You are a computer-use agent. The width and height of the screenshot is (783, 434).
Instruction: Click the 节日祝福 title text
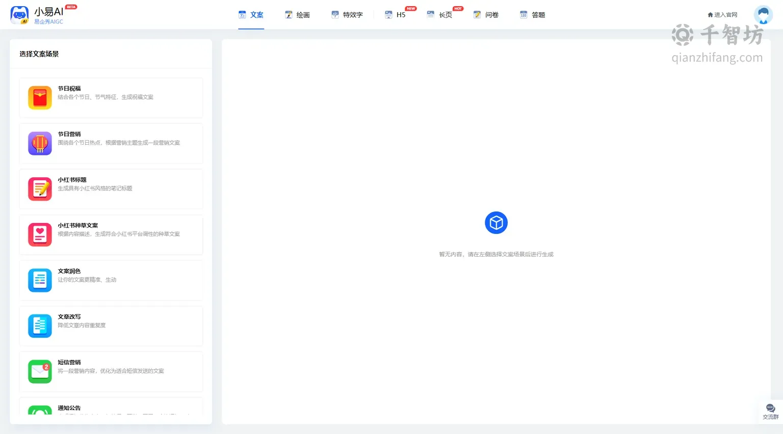(x=69, y=89)
